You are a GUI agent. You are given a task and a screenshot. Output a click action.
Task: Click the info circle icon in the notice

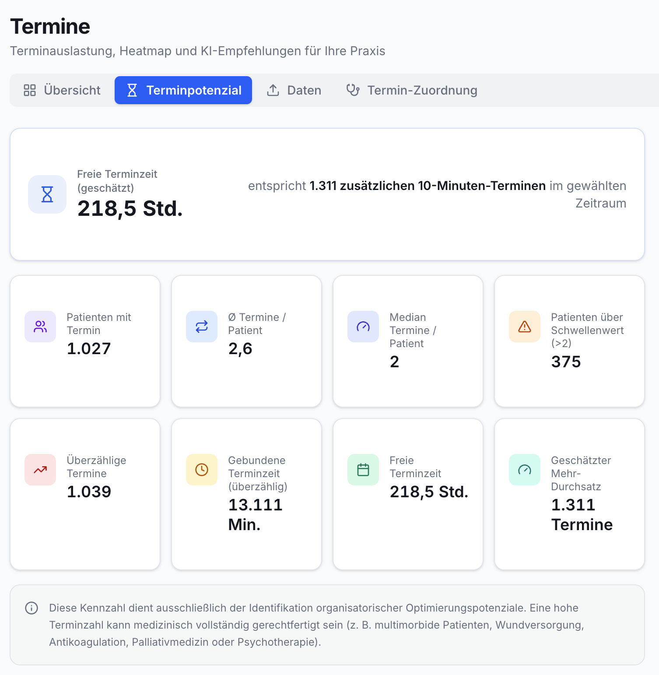[32, 608]
